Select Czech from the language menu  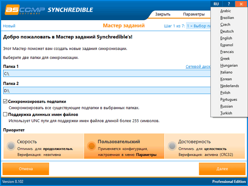point(229,24)
